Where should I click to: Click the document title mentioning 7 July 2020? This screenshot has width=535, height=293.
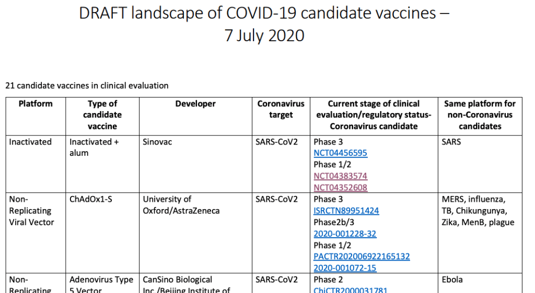click(264, 24)
